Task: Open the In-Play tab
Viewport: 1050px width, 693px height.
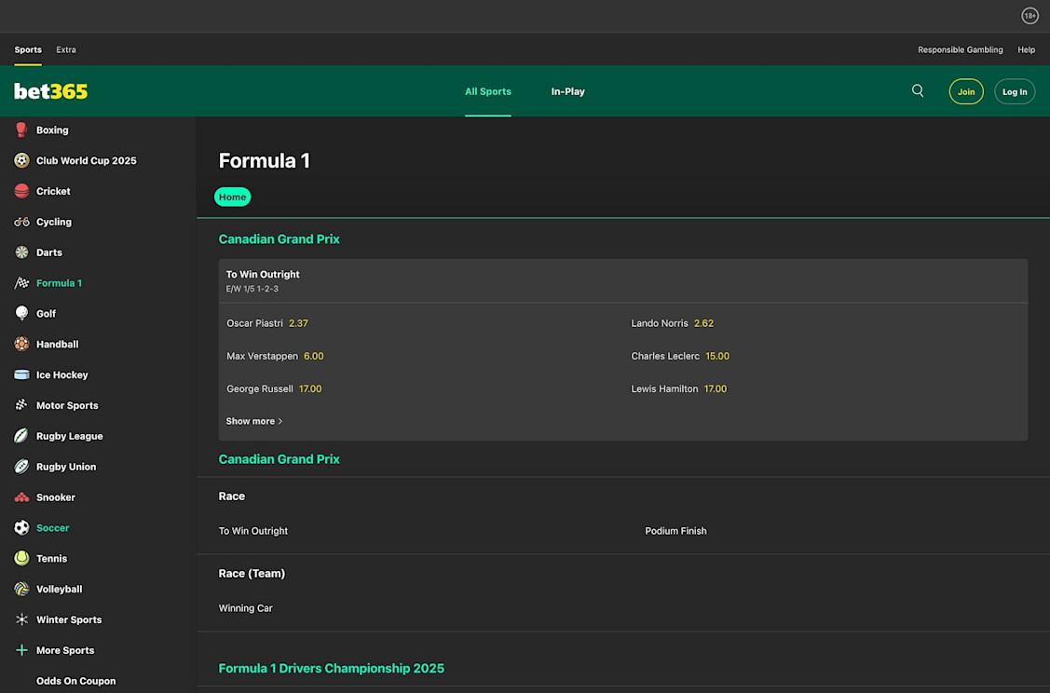Action: click(x=568, y=91)
